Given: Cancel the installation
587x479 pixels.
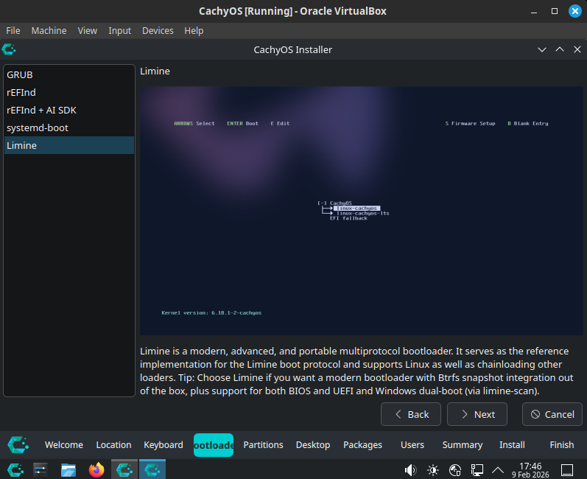Looking at the screenshot, I should 552,414.
